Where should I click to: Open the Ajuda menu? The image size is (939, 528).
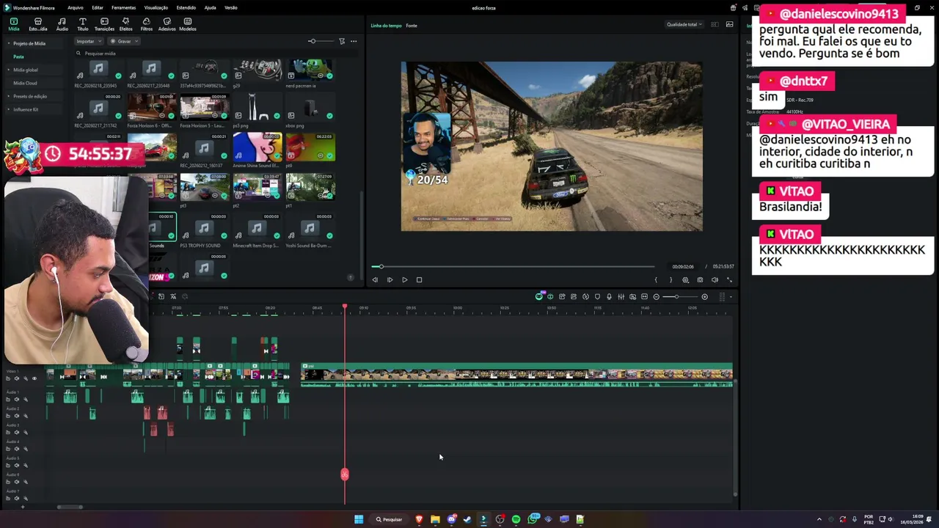click(x=210, y=7)
